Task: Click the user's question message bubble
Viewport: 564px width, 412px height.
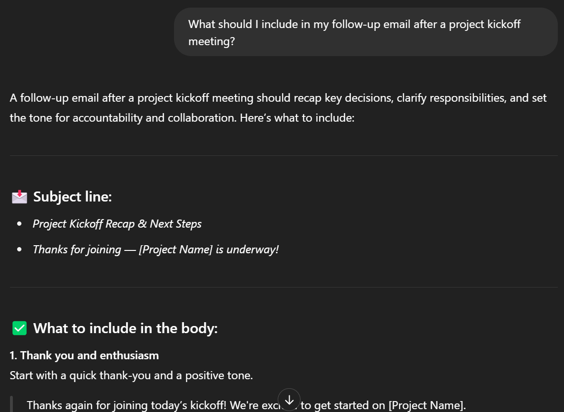Action: [365, 32]
